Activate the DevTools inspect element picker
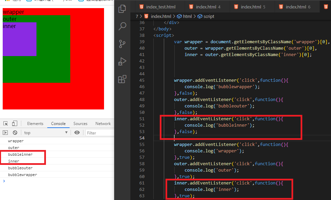Viewport: 331px width, 200px height. [5, 124]
